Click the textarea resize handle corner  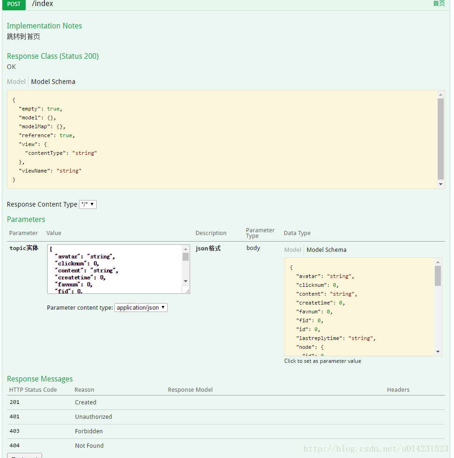[x=187, y=291]
